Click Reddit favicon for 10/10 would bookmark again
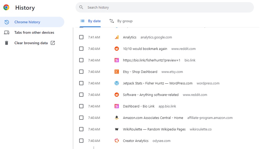This screenshot has width=262, height=149. pyautogui.click(x=117, y=49)
